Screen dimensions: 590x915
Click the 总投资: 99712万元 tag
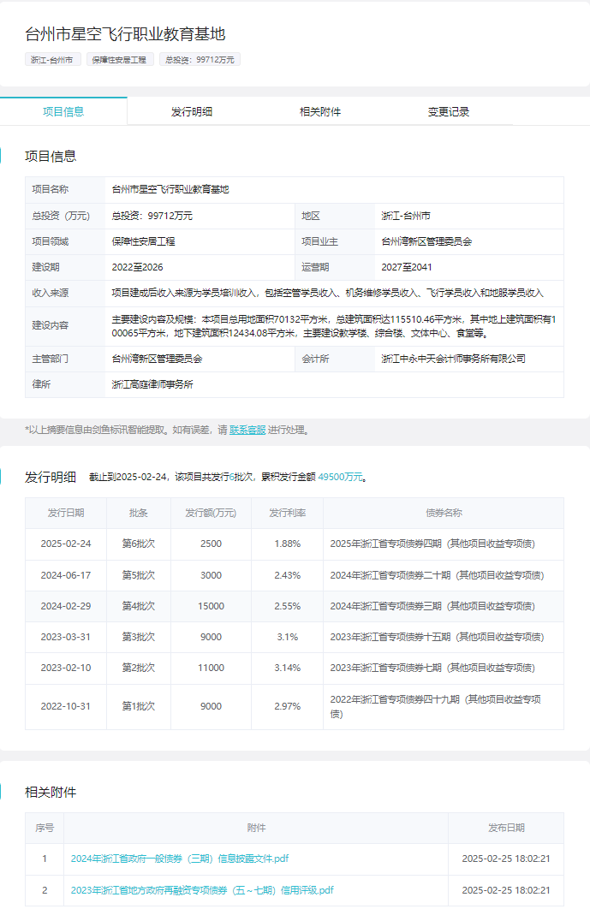pos(201,60)
